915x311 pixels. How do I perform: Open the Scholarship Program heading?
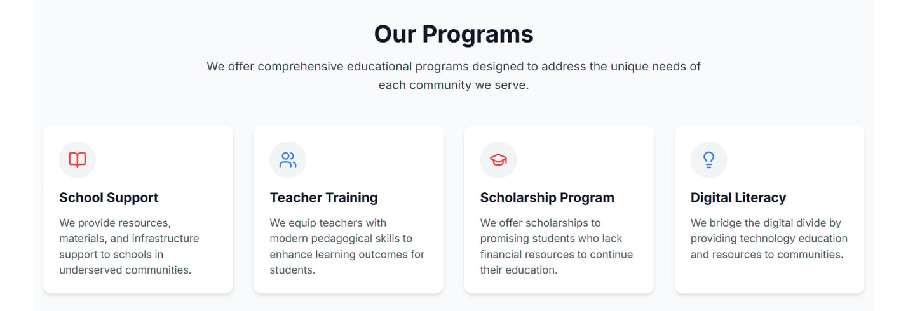pyautogui.click(x=547, y=197)
